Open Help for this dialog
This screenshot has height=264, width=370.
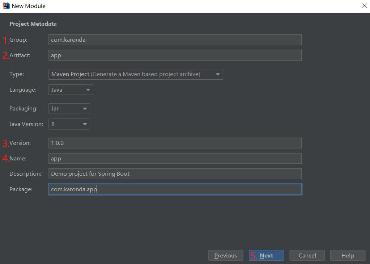pos(347,256)
